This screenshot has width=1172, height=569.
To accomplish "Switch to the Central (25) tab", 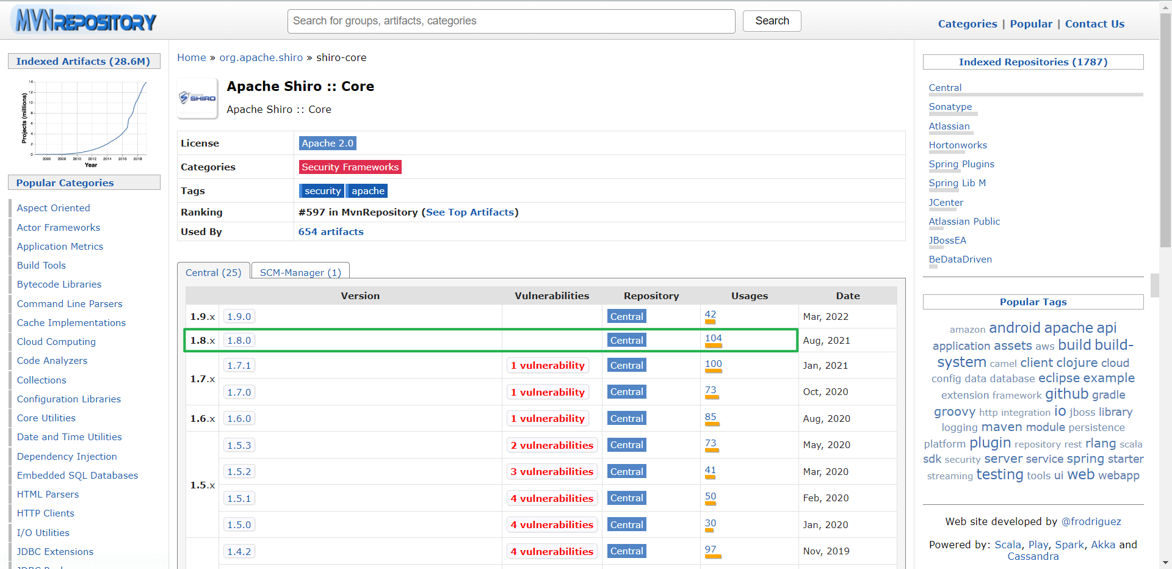I will pos(214,272).
